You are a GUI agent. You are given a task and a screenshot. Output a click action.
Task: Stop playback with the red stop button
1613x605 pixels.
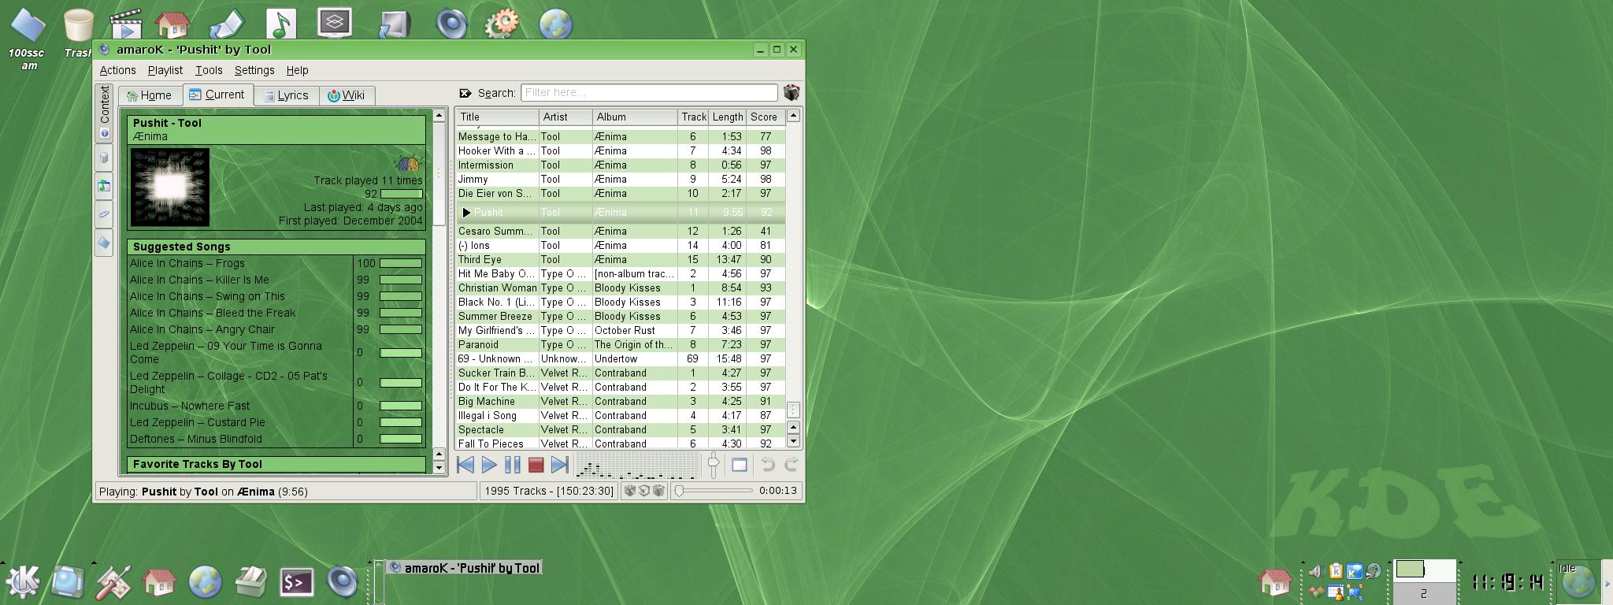click(x=536, y=465)
